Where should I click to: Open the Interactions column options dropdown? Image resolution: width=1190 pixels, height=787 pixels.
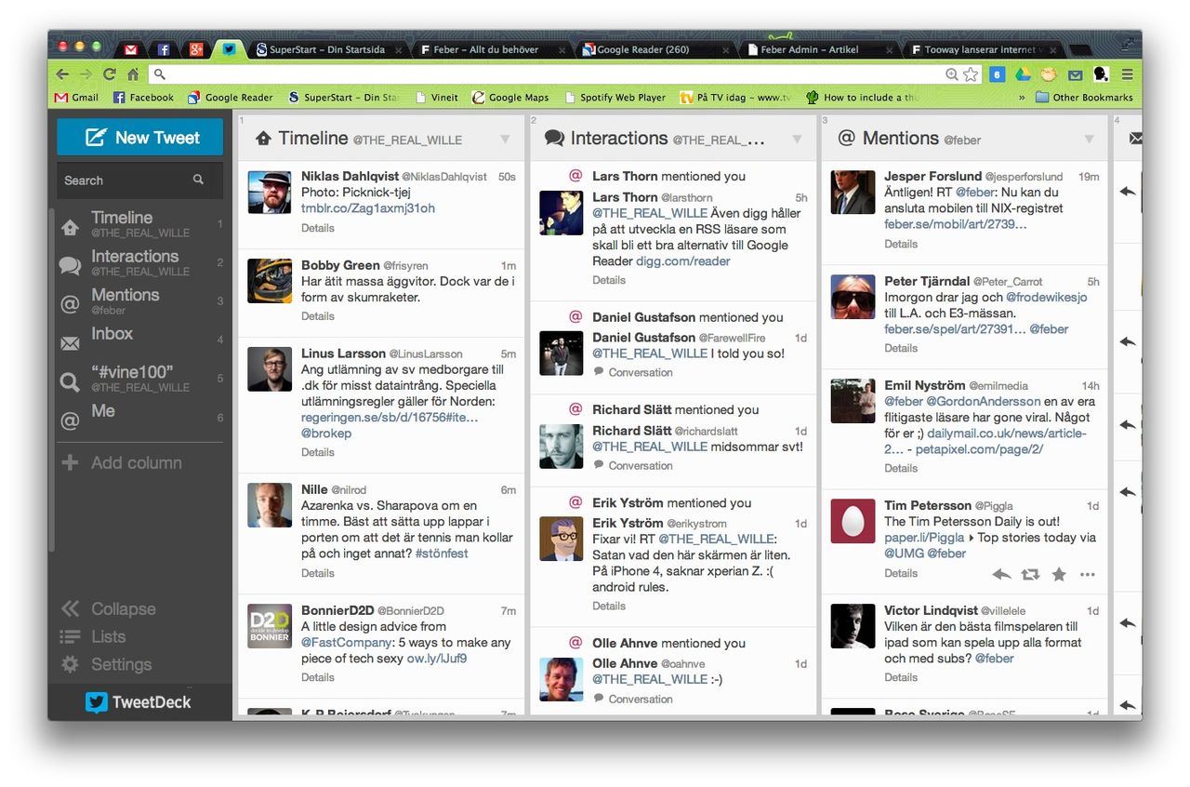pos(798,138)
